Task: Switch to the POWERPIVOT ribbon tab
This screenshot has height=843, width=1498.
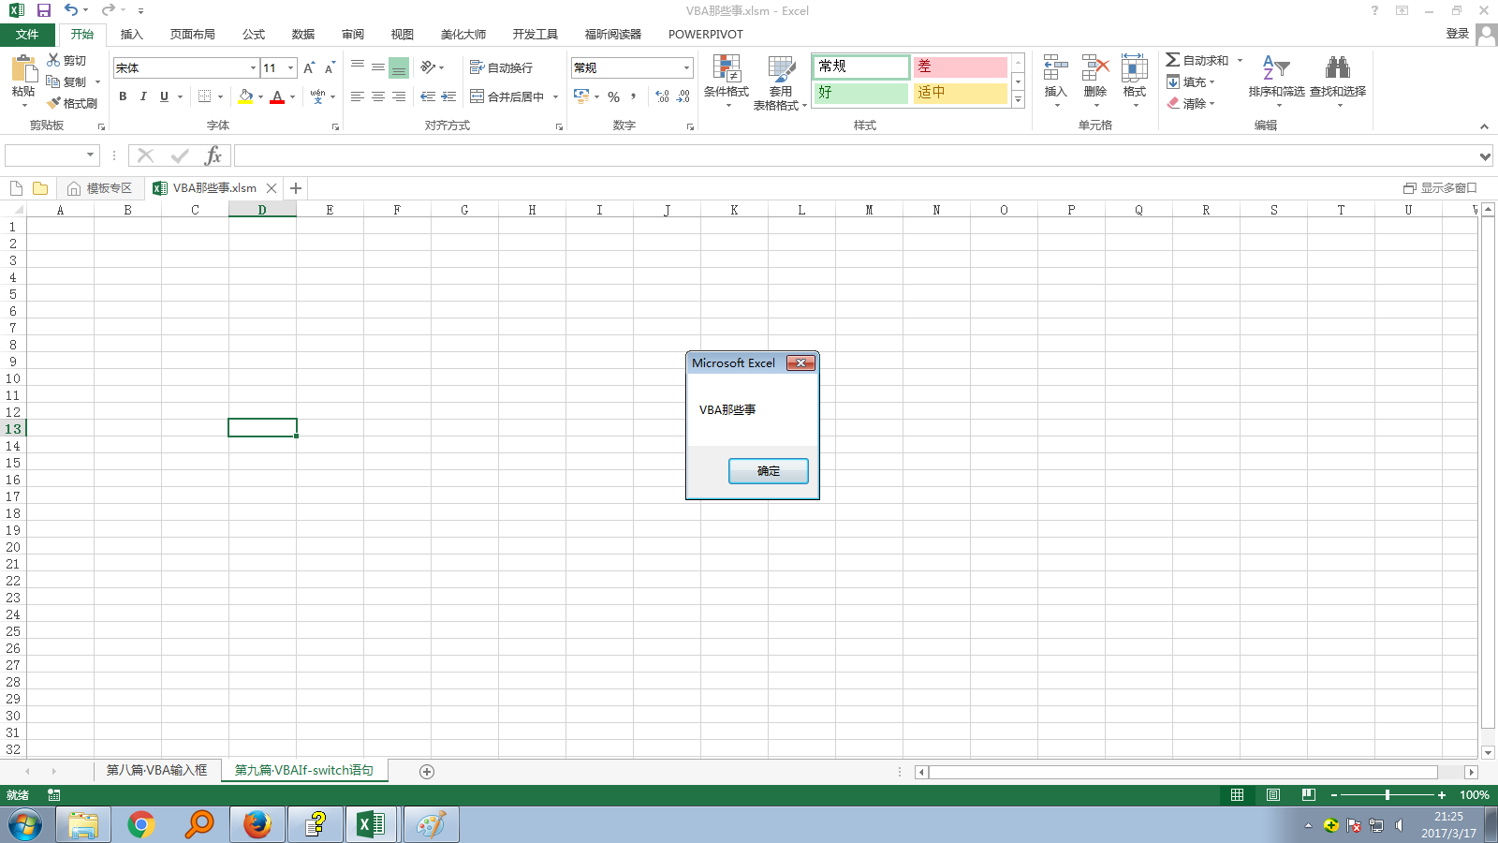Action: (706, 35)
